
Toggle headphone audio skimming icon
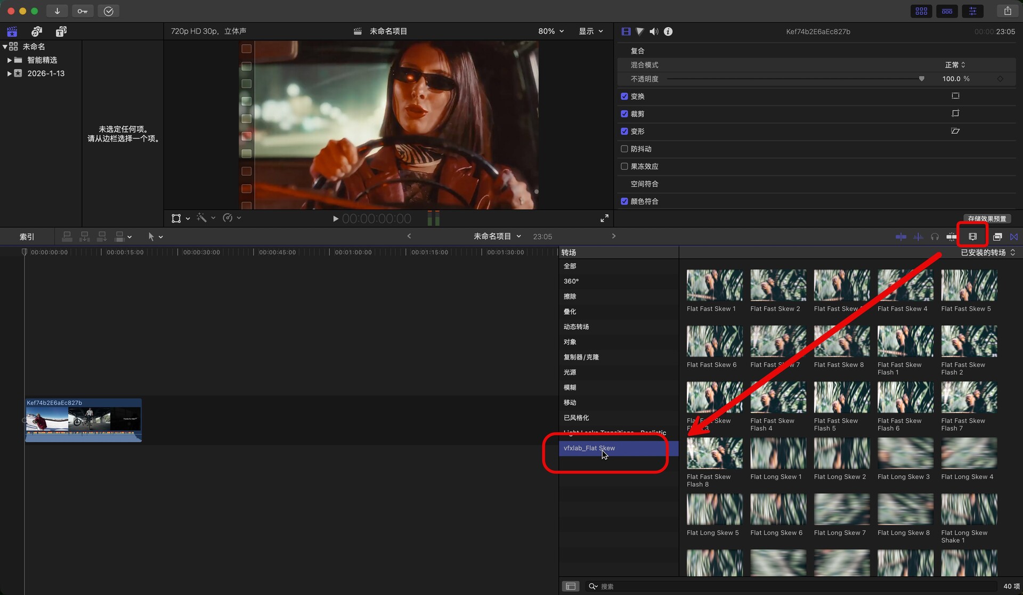[935, 237]
